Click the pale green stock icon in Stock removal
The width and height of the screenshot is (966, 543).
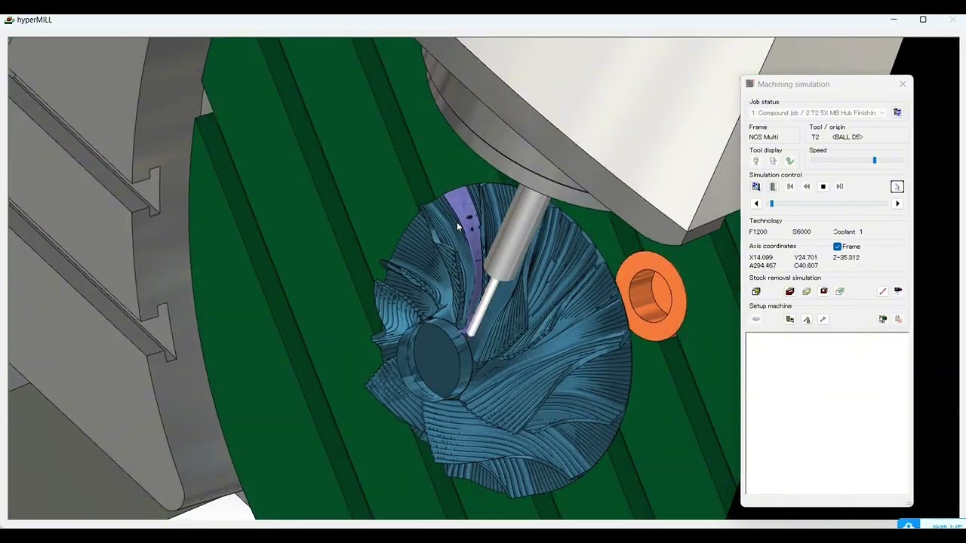807,291
